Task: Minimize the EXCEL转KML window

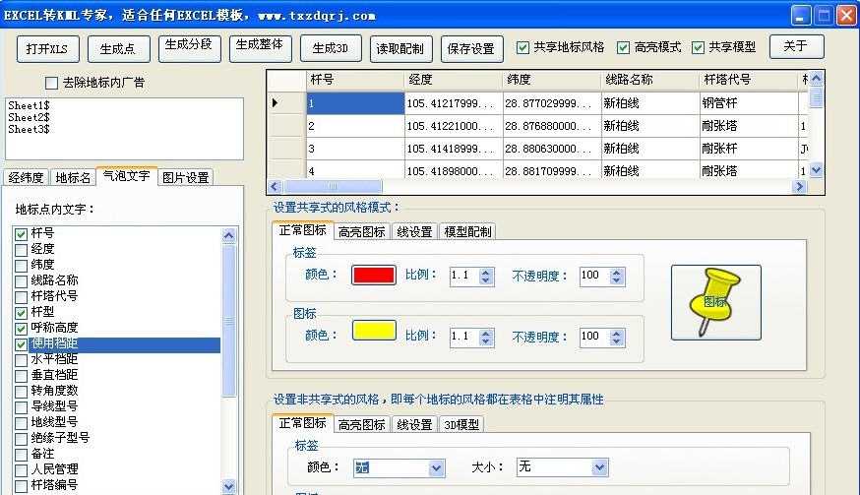Action: pos(801,16)
